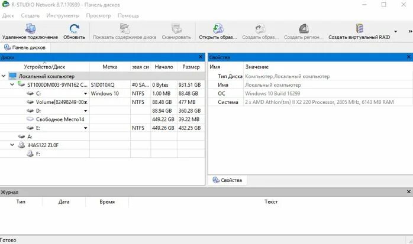Click the 449.22 GB start cell
The height and width of the screenshot is (244, 413).
tap(163, 119)
